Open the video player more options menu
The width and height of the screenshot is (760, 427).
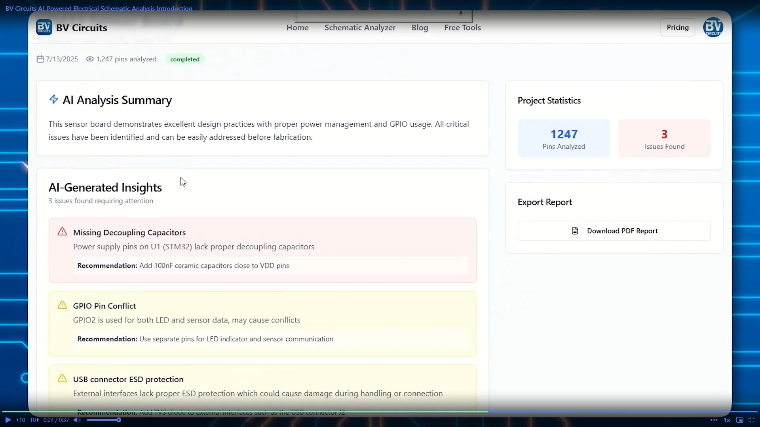(714, 420)
